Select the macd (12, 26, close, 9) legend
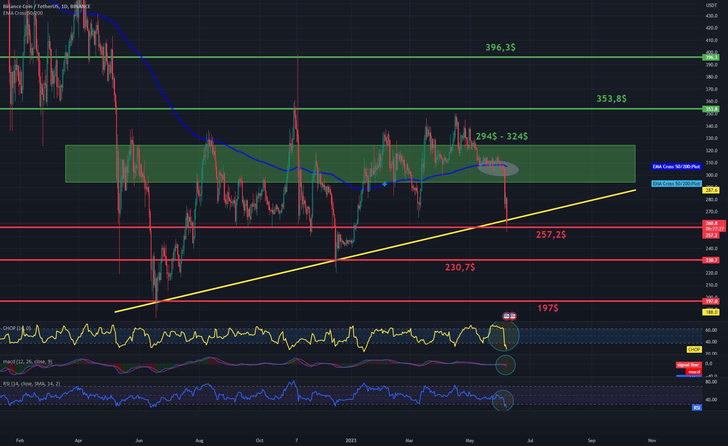Screen dimensions: 728x446 [28, 362]
